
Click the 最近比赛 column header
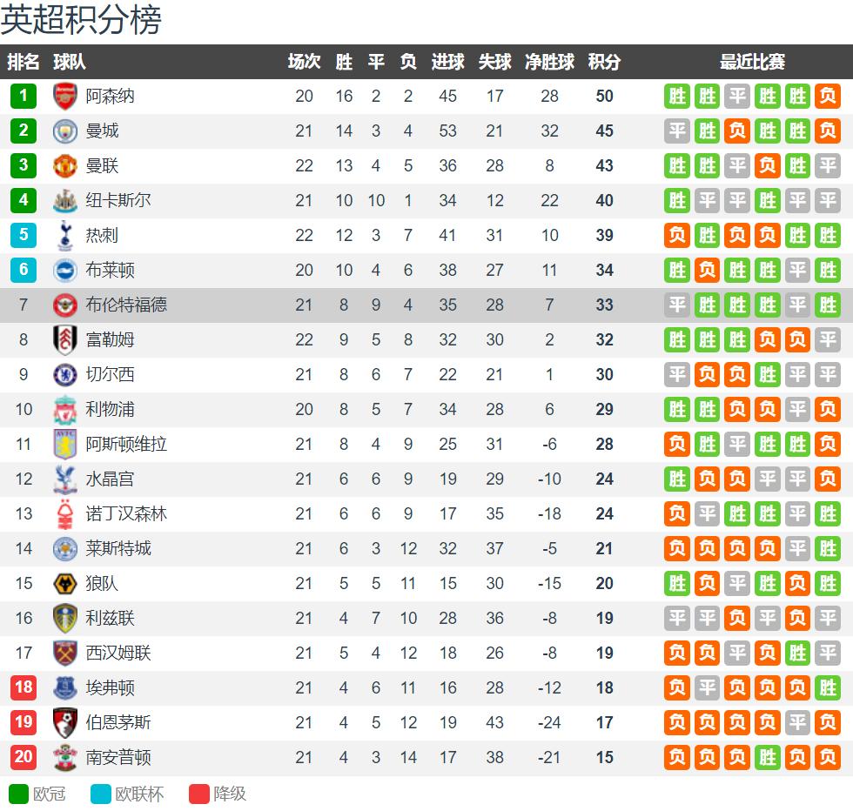pos(752,62)
